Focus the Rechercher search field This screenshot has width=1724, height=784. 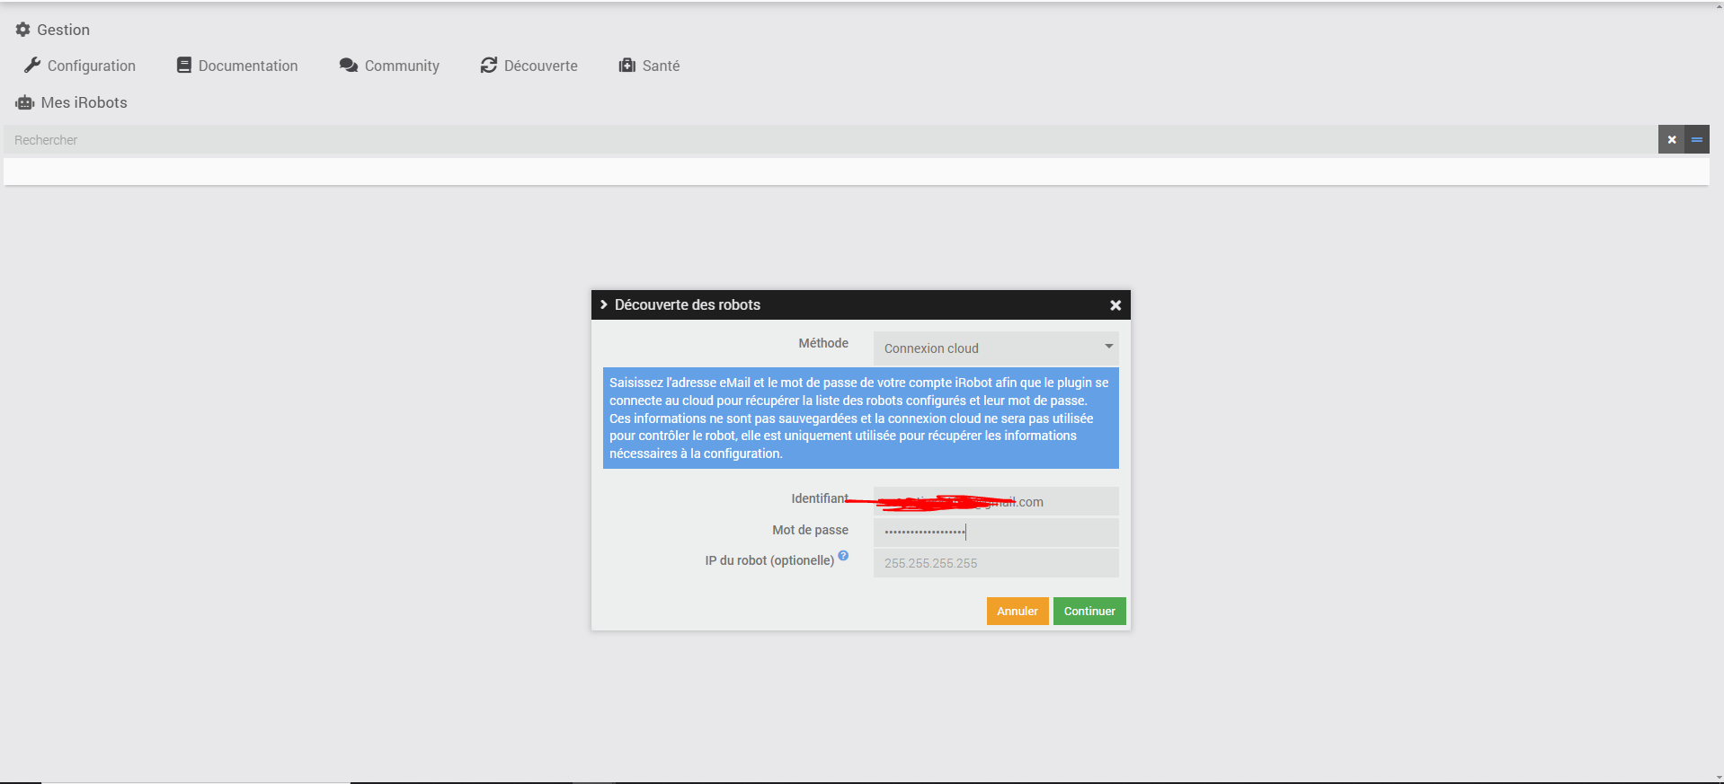[831, 140]
